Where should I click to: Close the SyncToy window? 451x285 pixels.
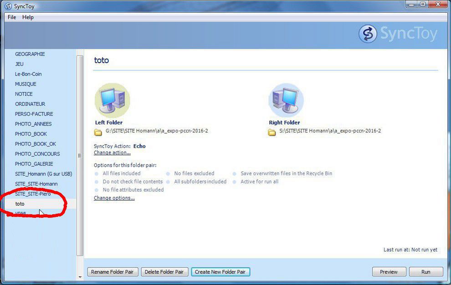(438, 4)
